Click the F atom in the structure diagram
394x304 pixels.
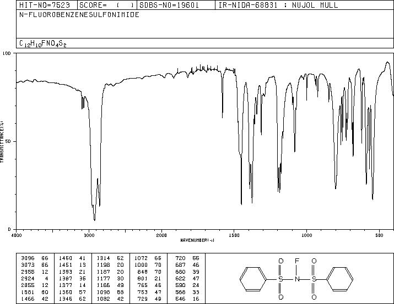297,261
